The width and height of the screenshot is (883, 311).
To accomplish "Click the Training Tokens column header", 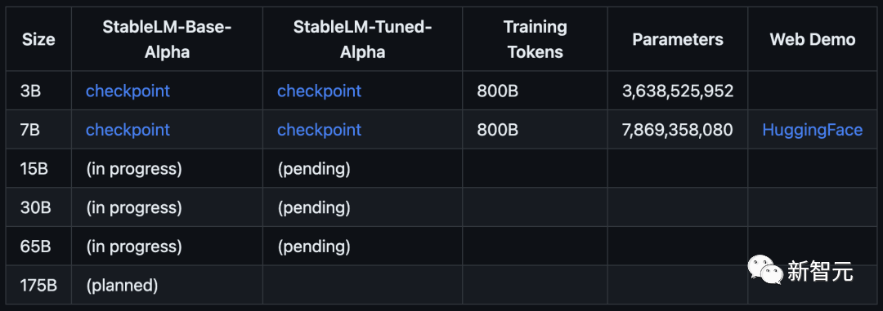I will tap(535, 39).
